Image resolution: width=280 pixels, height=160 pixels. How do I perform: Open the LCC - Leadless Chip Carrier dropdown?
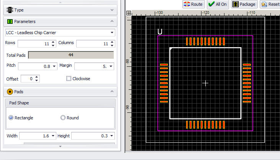pos(112,33)
